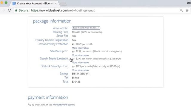
Task: Click the Tax value $54.68
Action: click(x=76, y=78)
